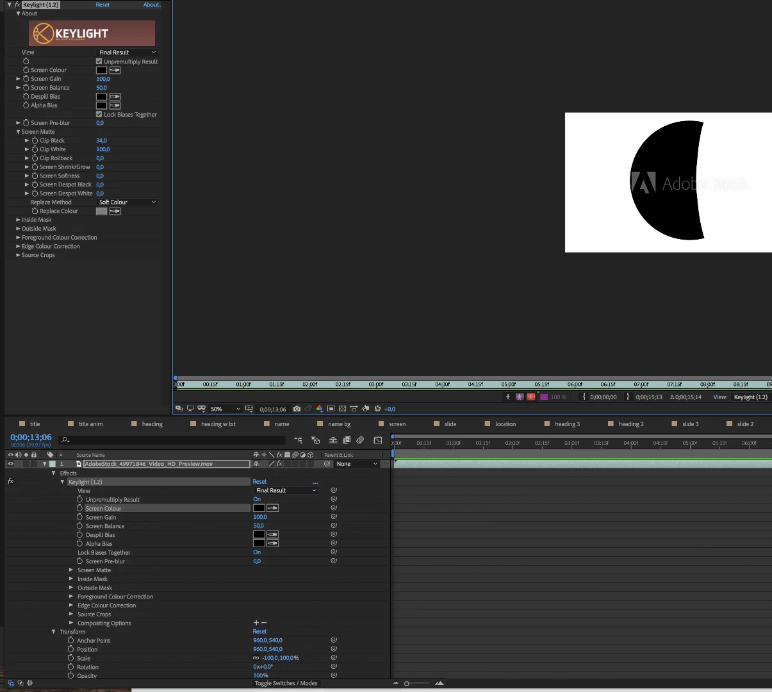Toggle Clip Black stopwatch
This screenshot has width=772, height=692.
tap(35, 140)
